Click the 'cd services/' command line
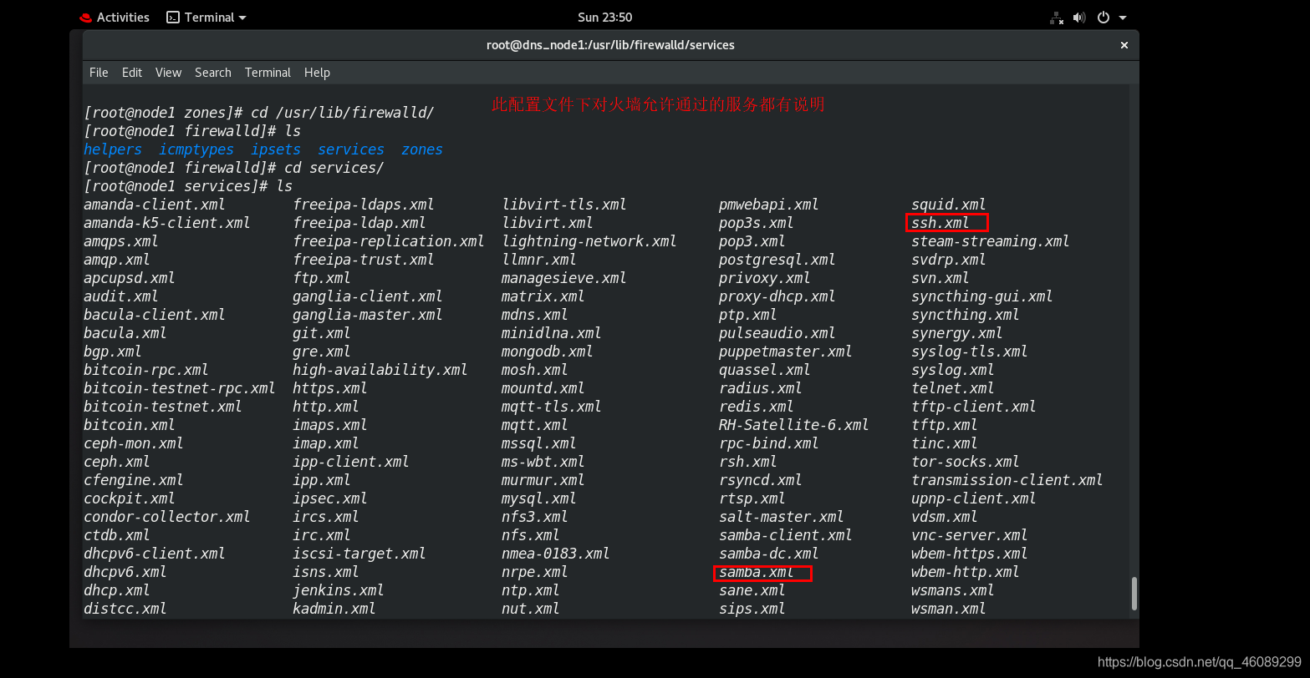This screenshot has width=1310, height=678. coord(234,168)
